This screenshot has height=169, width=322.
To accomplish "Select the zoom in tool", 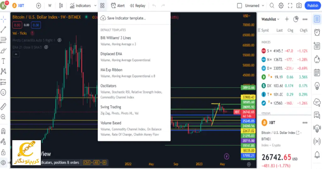I will [x=3, y=117].
